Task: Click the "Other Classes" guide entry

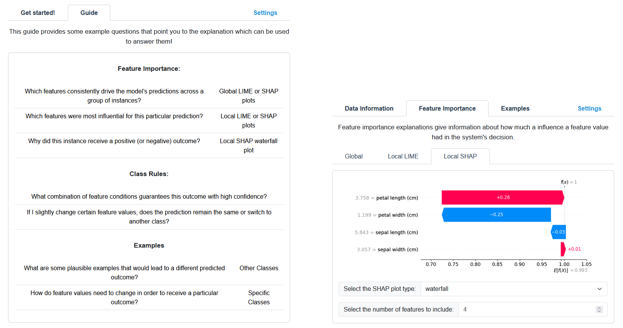Action: tap(259, 268)
